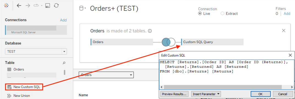Open the TEST database dropdown
Image resolution: width=295 pixels, height=99 pixels.
pos(36,51)
